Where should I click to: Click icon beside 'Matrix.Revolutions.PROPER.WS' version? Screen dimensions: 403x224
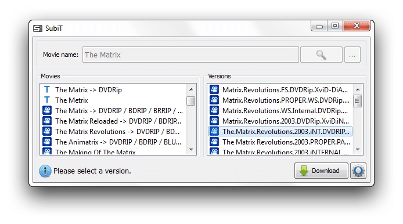[x=214, y=100]
